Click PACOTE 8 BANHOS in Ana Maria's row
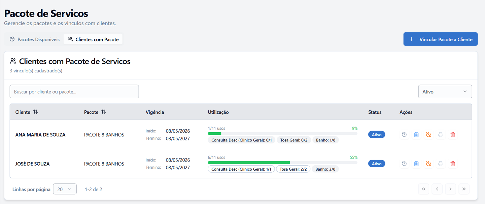Viewport: 485px width, 204px height. [x=104, y=135]
